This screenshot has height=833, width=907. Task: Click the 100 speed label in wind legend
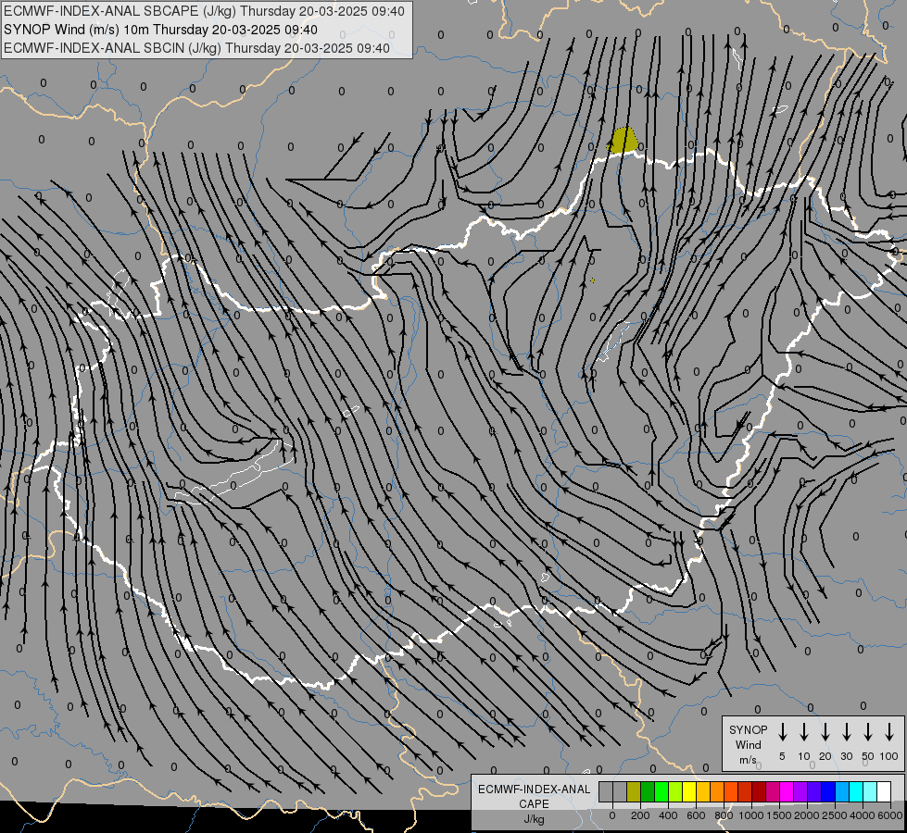pyautogui.click(x=889, y=756)
